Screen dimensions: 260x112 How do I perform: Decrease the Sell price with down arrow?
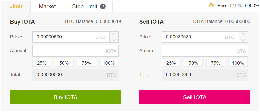tap(243, 40)
